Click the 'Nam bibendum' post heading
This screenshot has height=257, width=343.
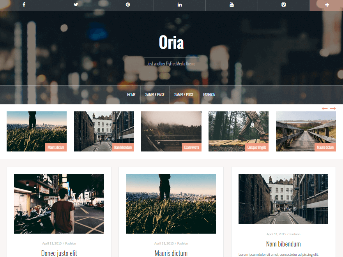pos(283,244)
